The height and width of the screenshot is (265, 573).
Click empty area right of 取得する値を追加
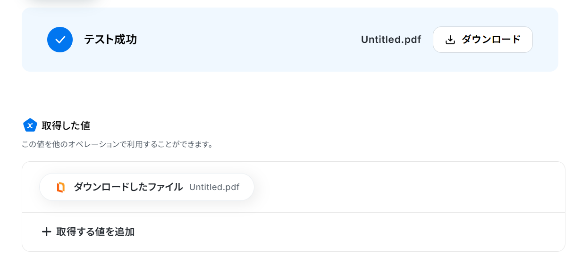click(349, 232)
